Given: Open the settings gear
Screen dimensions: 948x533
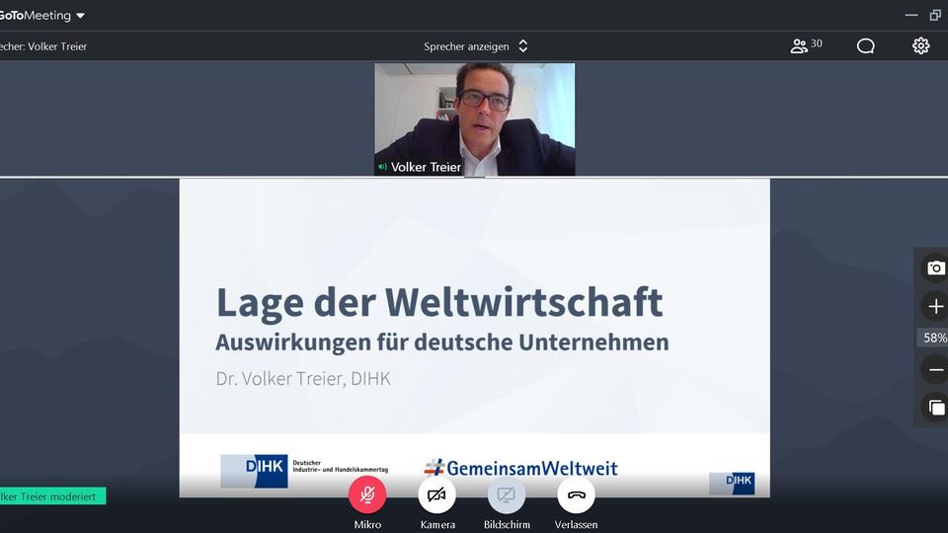Looking at the screenshot, I should tap(920, 46).
